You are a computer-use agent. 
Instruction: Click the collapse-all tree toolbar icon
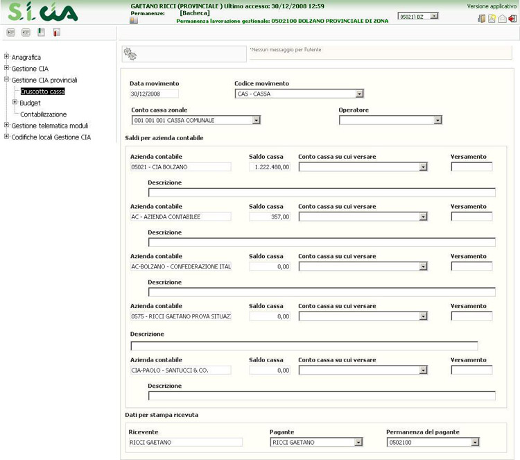(x=26, y=33)
